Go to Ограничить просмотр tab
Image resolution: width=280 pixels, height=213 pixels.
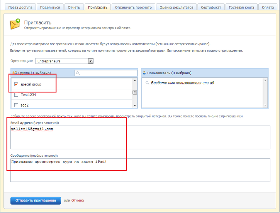[133, 7]
